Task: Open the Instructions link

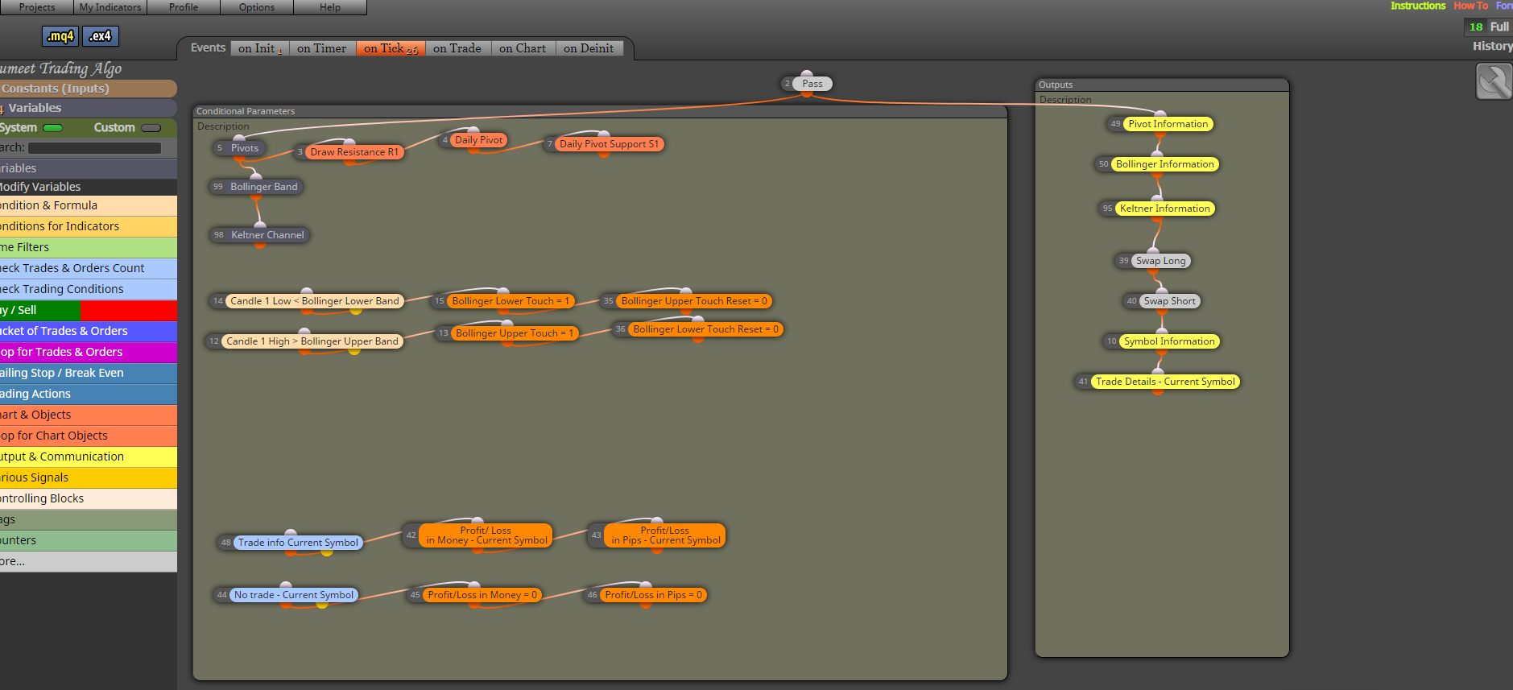Action: pos(1418,6)
